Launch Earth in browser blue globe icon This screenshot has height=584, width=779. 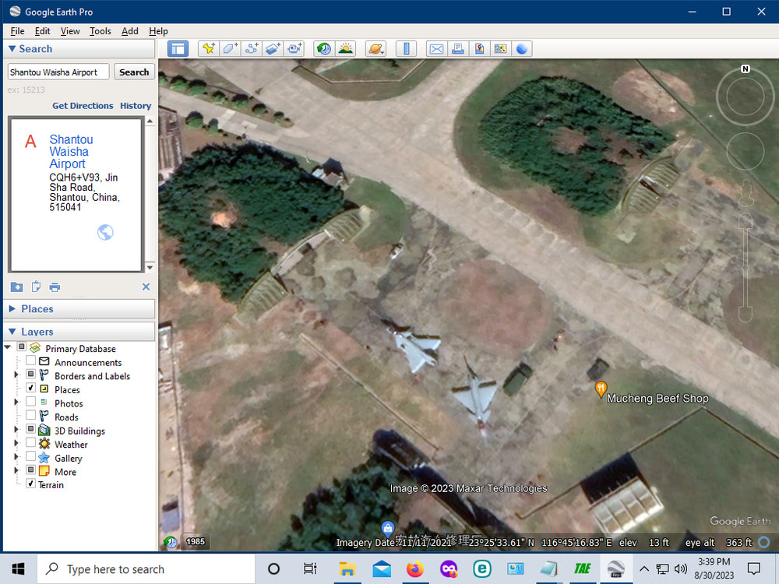click(x=522, y=48)
